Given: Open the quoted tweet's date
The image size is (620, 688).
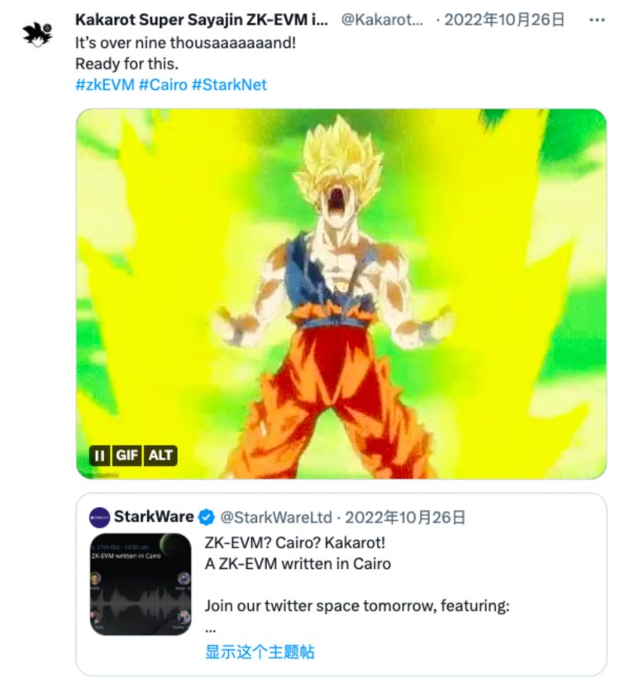Looking at the screenshot, I should tap(405, 518).
